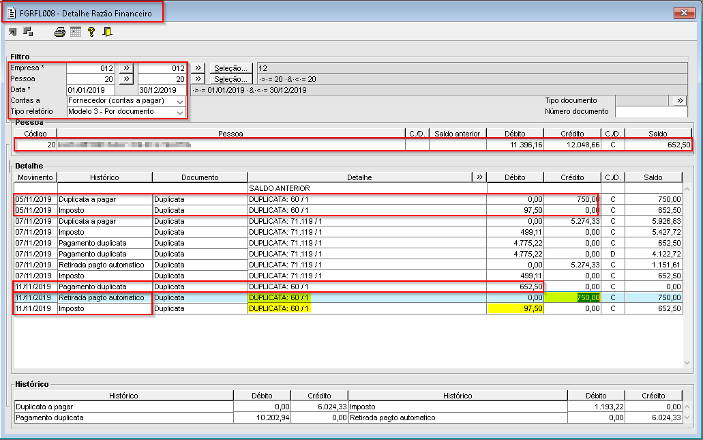
Task: Select the Retirada pagto automatico row dated 11/11/2019
Action: point(101,297)
